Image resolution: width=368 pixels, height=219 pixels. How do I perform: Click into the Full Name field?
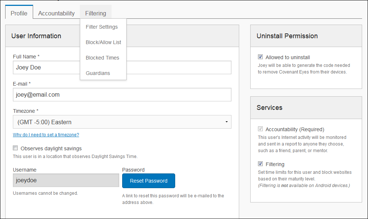pyautogui.click(x=122, y=68)
